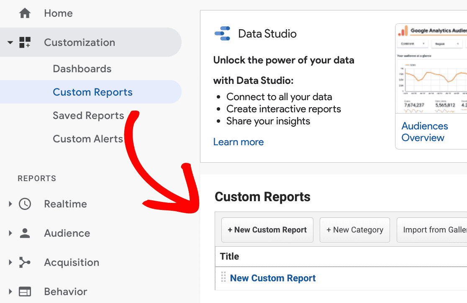Click the 'Share your insights' bullet
Image resolution: width=467 pixels, height=303 pixels.
pyautogui.click(x=268, y=121)
